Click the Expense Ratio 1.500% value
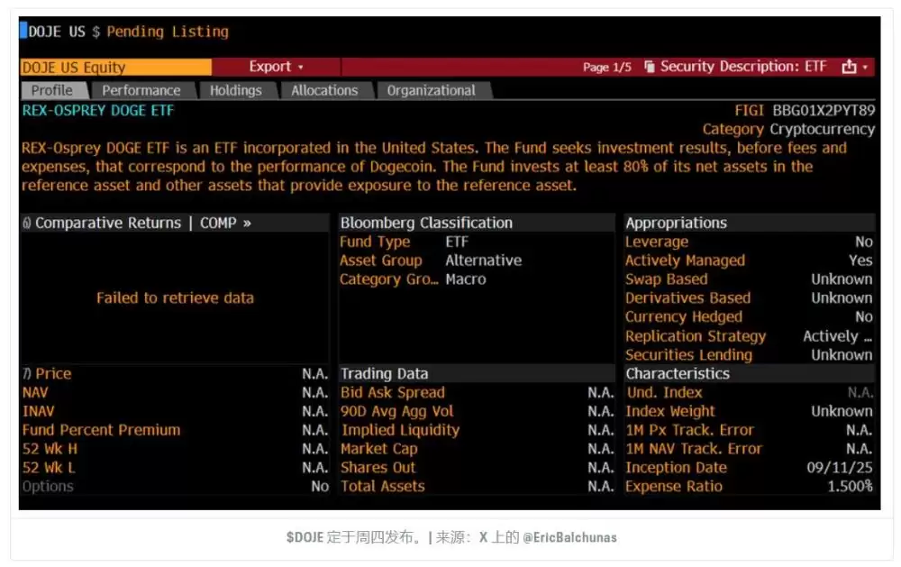 tap(850, 486)
